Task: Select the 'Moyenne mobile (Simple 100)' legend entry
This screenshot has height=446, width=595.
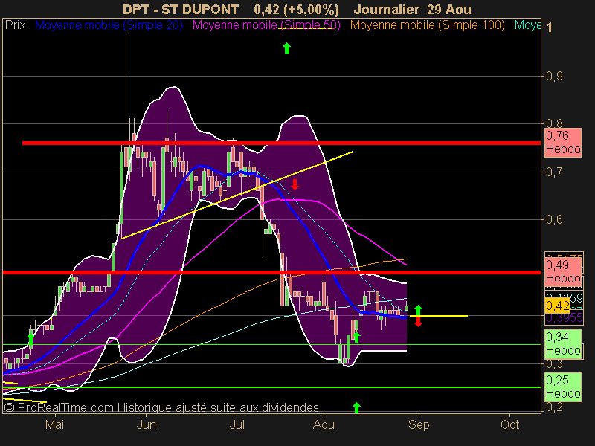Action: (x=427, y=25)
